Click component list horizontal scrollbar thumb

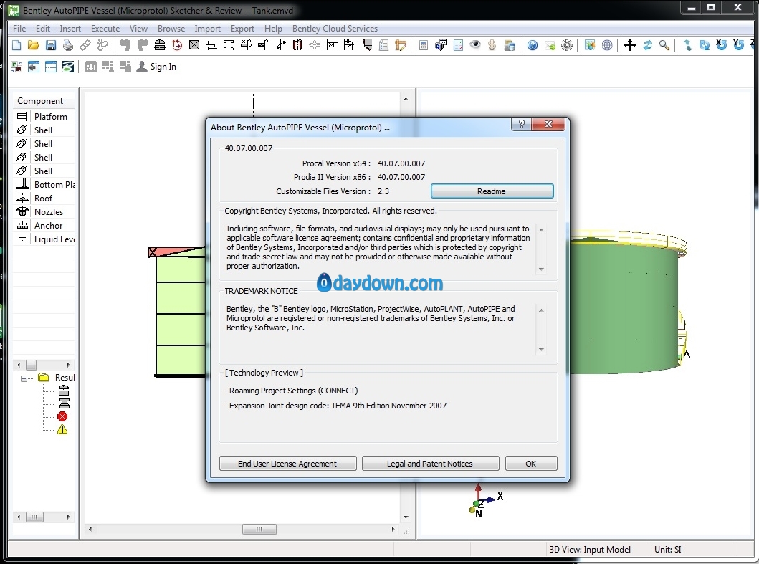[x=31, y=365]
